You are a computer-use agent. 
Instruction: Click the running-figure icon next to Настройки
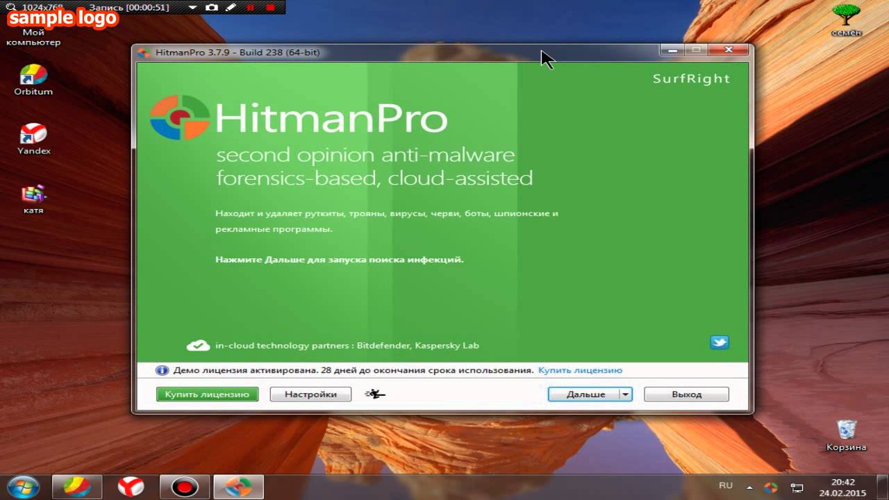[x=374, y=394]
